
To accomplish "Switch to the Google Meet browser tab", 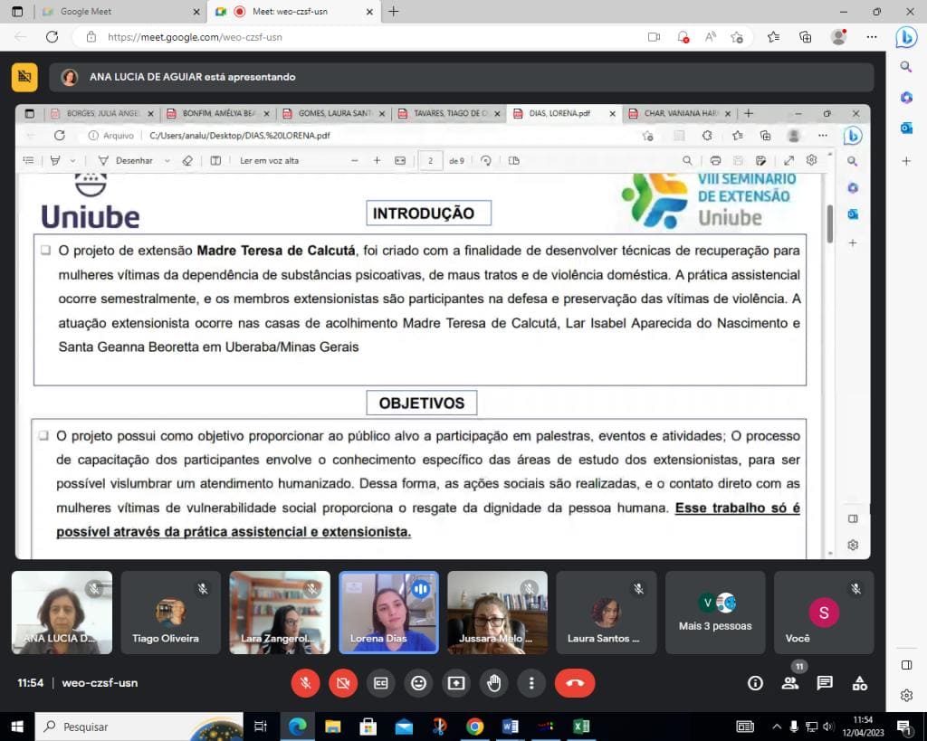I will [x=121, y=11].
